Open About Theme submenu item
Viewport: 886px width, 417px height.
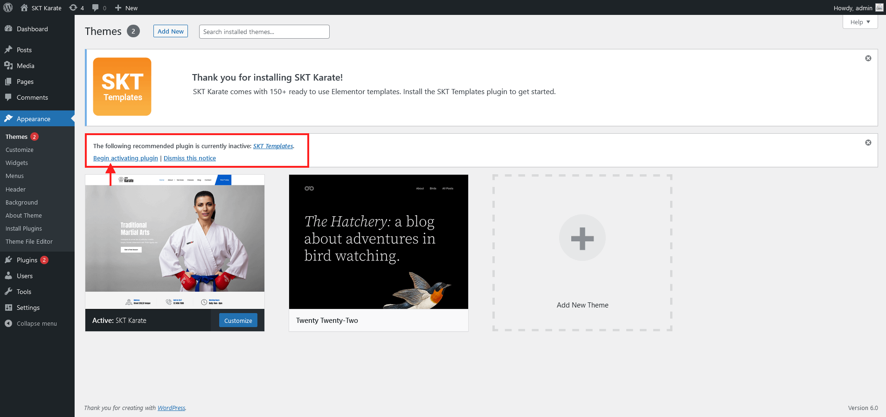24,215
